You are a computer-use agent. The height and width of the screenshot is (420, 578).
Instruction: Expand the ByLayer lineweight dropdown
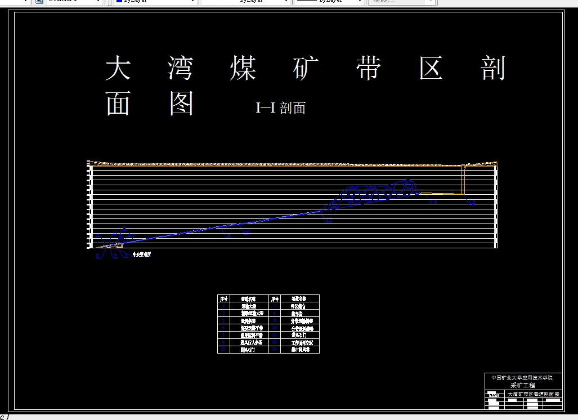(x=361, y=2)
